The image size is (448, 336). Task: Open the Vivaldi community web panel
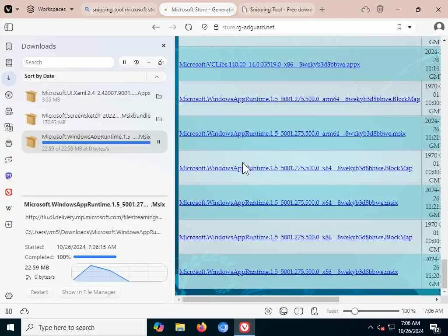pos(9,192)
